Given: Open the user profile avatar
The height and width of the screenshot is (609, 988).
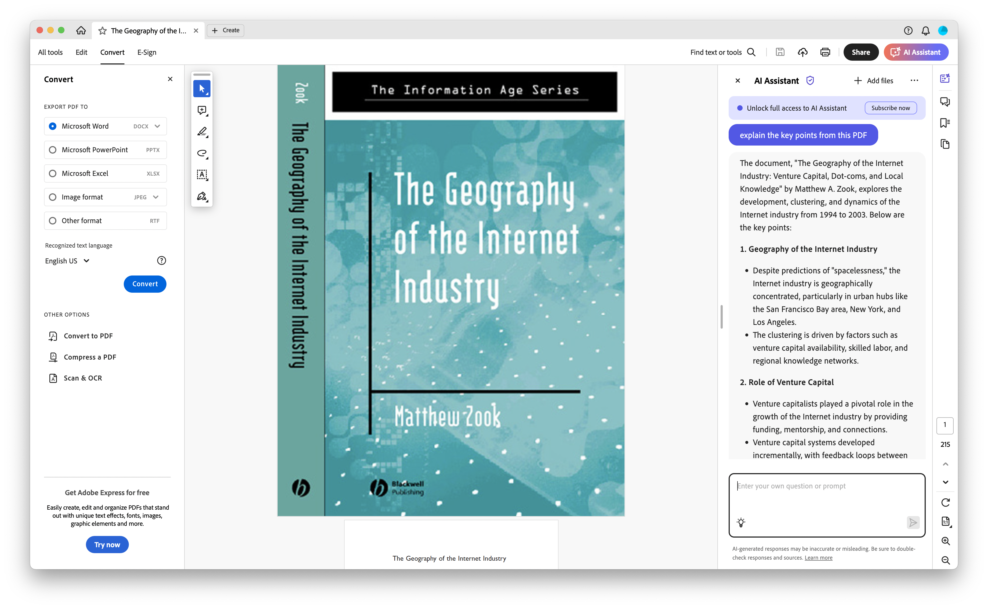Looking at the screenshot, I should [x=943, y=31].
